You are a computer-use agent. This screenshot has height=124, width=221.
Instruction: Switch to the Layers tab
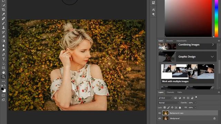[x=161, y=92]
